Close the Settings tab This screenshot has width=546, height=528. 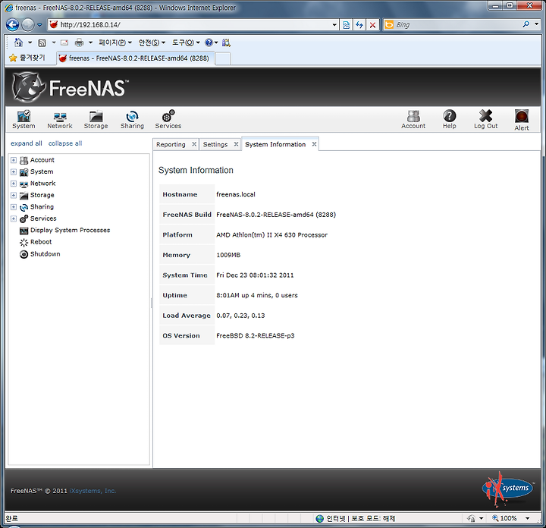pyautogui.click(x=236, y=144)
